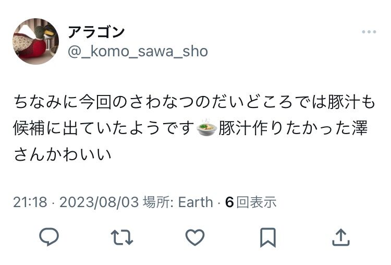The height and width of the screenshot is (265, 391).
Task: Click the last tweet line さんかわいい
Action: point(63,154)
